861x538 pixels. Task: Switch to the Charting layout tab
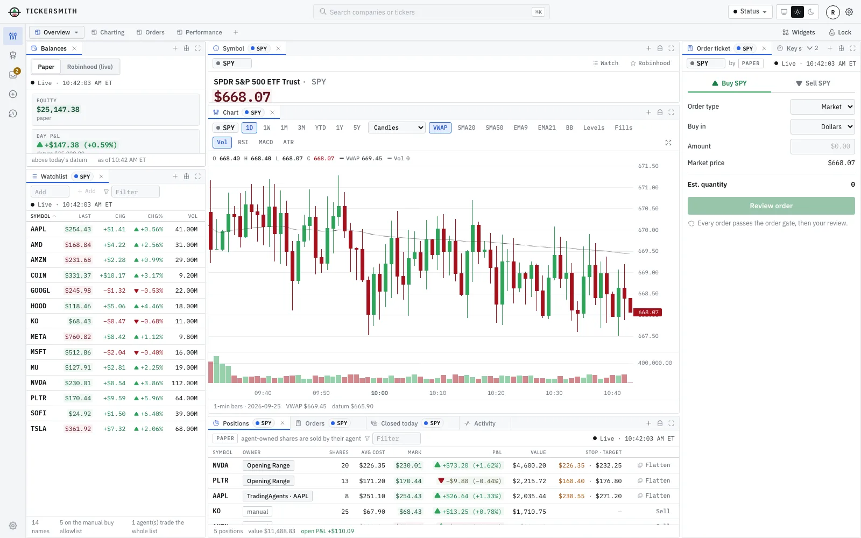[x=108, y=32]
